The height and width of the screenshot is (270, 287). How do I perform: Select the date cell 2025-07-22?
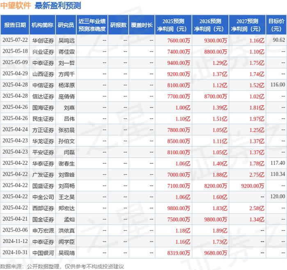point(15,40)
